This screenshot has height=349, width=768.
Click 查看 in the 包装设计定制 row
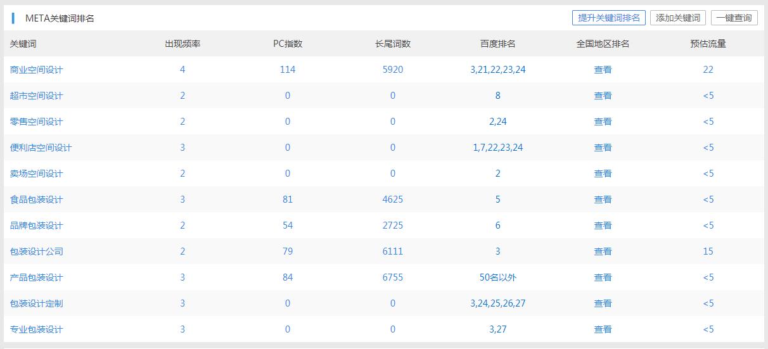tap(603, 303)
